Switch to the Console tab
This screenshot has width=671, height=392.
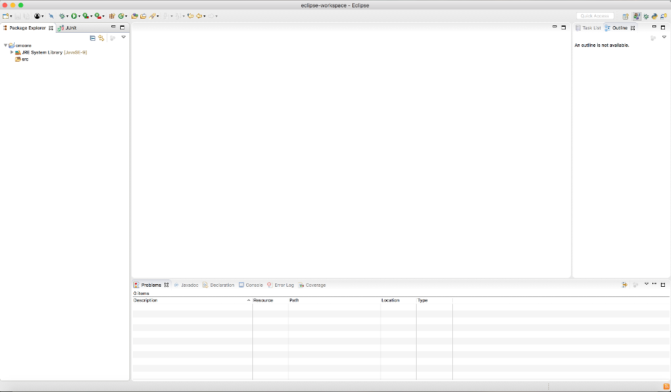tap(250, 285)
